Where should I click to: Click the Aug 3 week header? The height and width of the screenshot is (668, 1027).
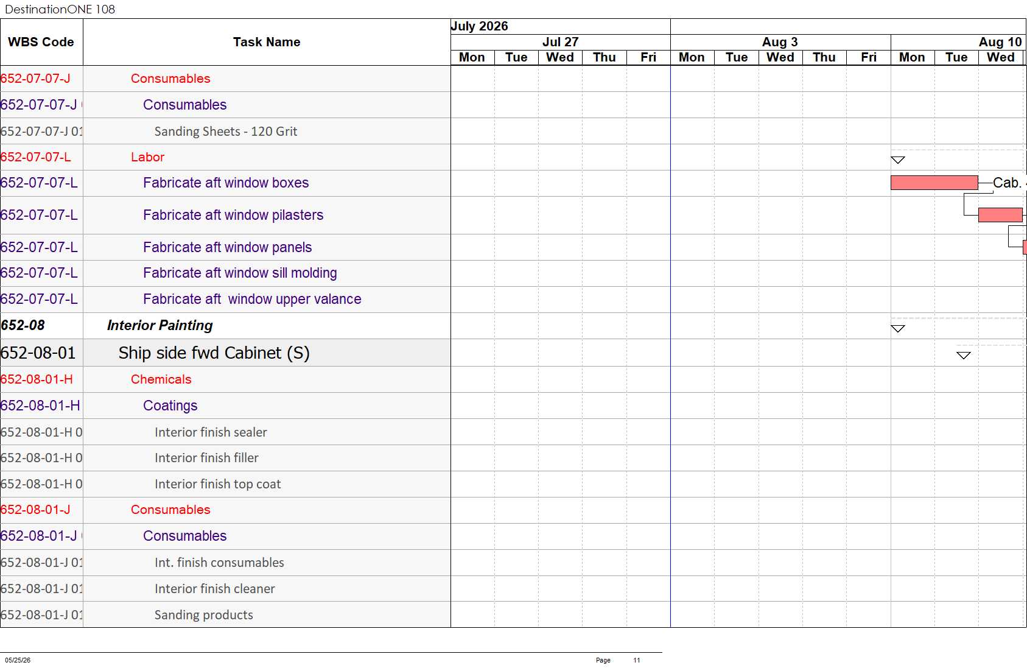(x=780, y=42)
